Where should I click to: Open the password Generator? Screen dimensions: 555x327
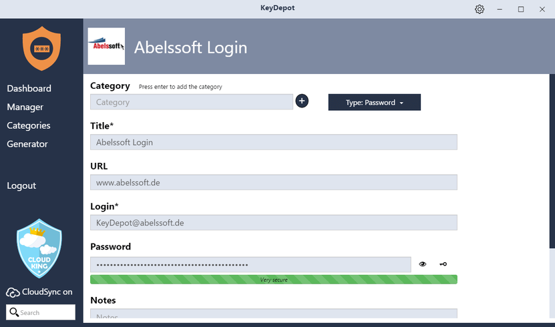27,144
